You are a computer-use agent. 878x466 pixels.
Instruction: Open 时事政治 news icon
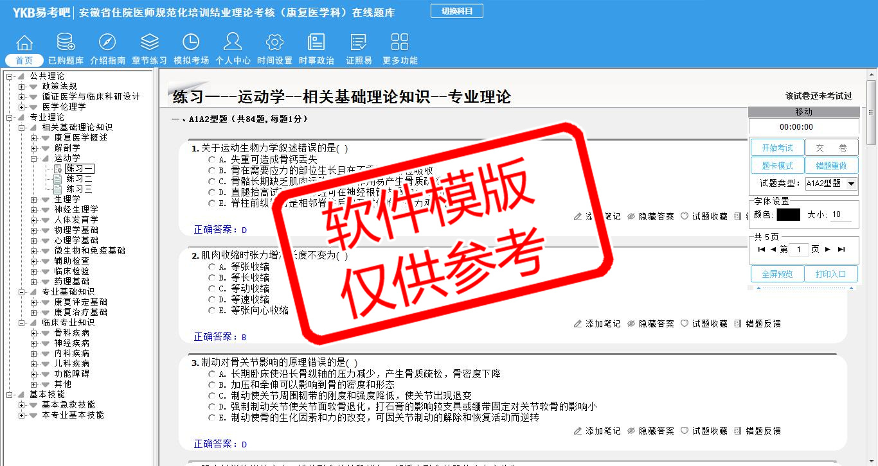(316, 43)
